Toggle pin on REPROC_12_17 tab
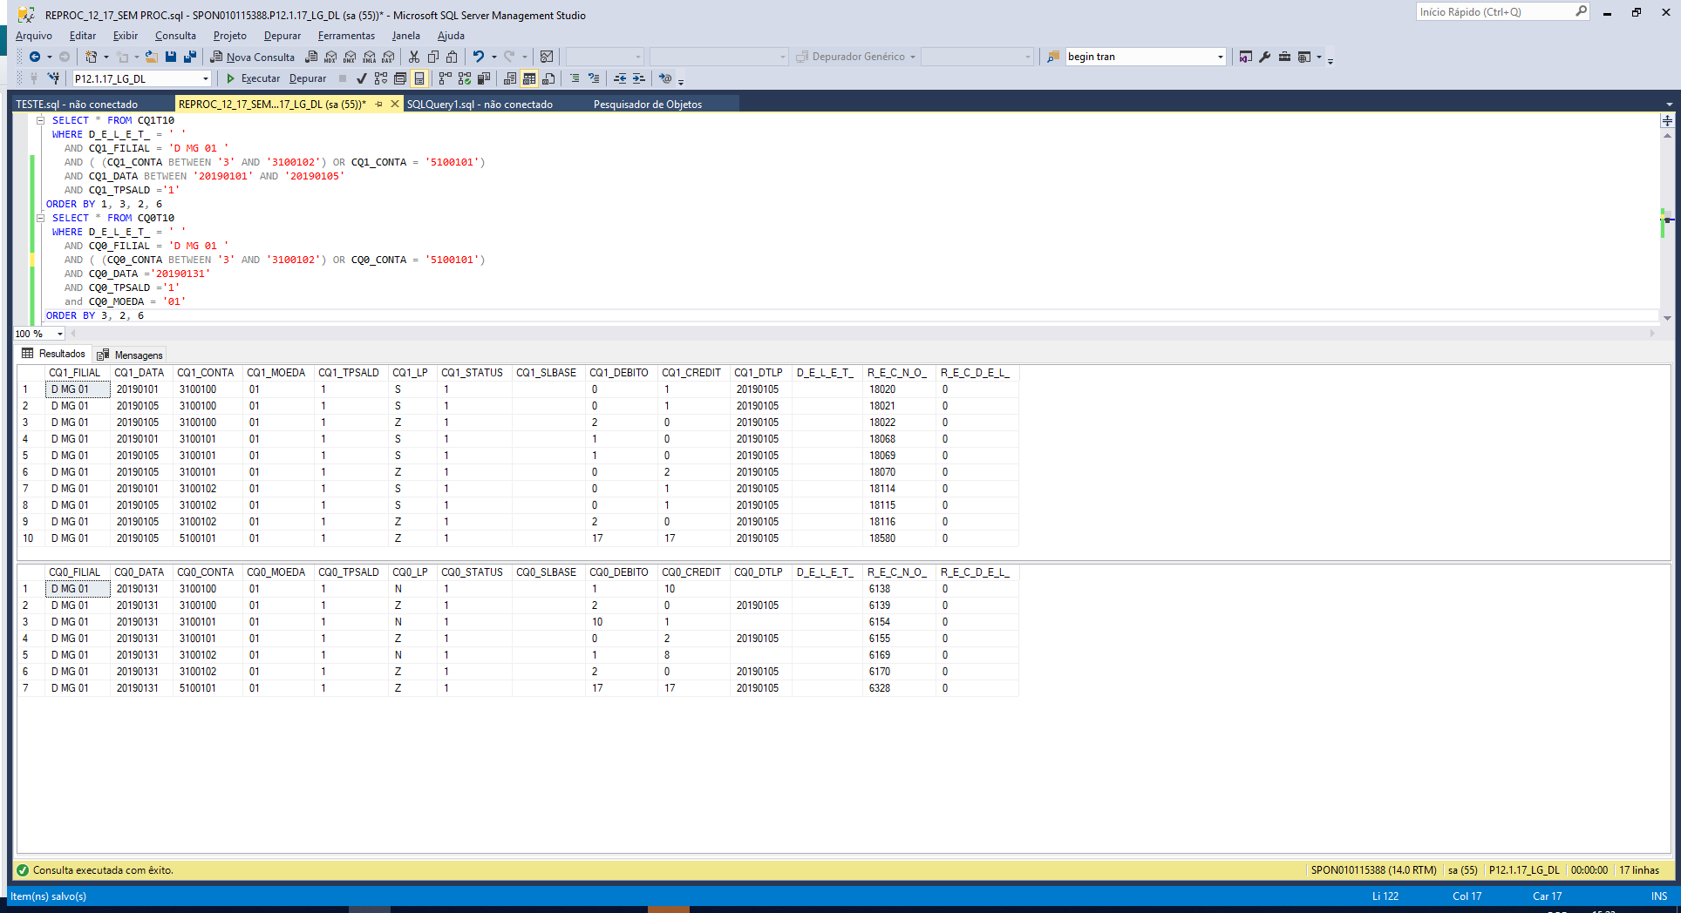 (378, 104)
